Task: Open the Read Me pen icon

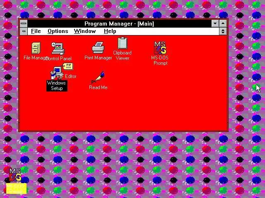Action: point(98,78)
